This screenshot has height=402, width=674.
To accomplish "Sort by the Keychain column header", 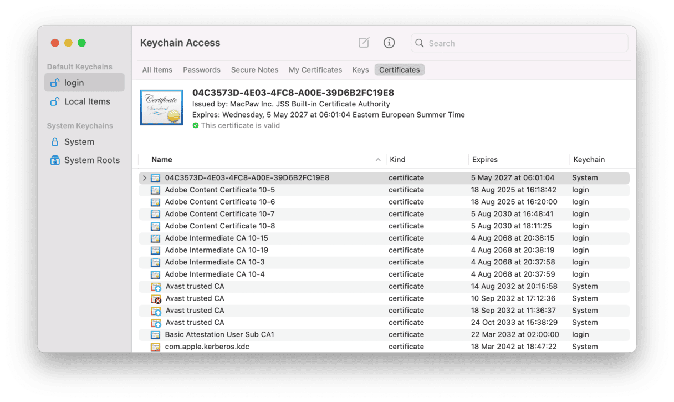I will pos(589,160).
